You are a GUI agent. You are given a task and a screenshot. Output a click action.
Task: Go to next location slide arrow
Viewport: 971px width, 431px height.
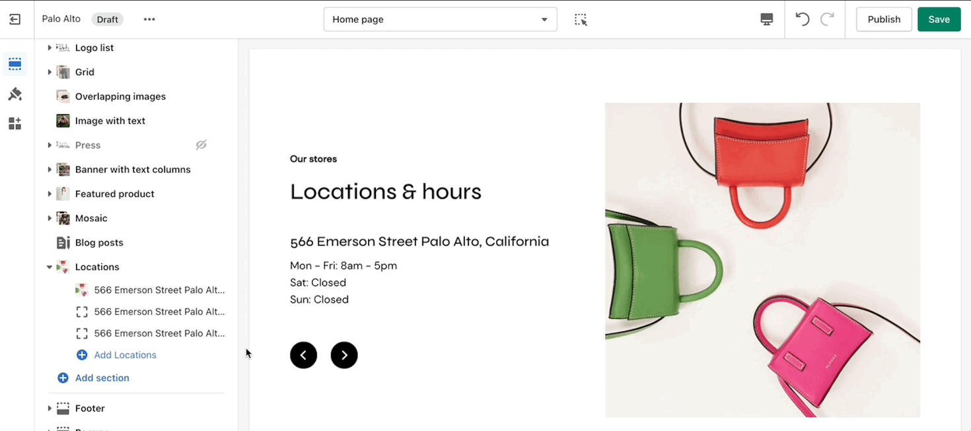coord(344,355)
